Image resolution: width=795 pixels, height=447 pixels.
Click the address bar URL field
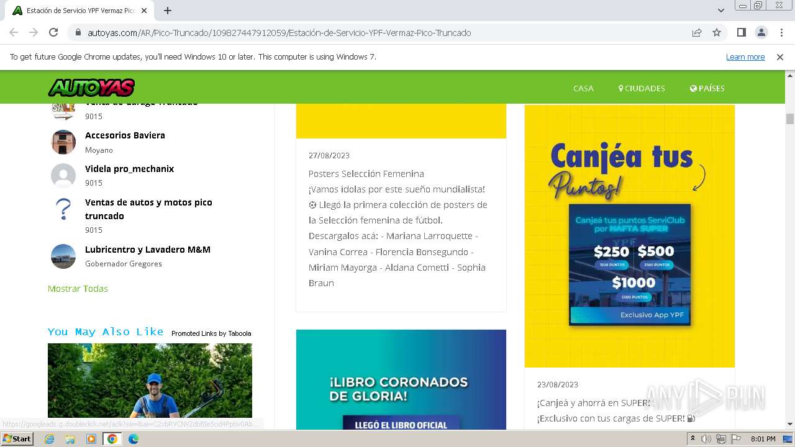[x=279, y=33]
